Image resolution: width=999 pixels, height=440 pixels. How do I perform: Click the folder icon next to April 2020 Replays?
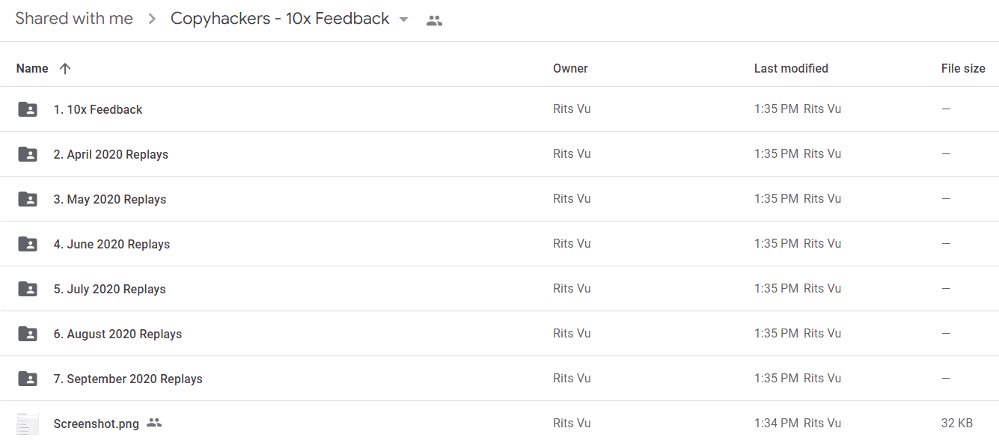(28, 154)
